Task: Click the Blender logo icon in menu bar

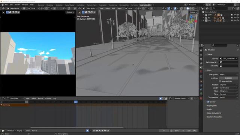Action: tap(3, 5)
